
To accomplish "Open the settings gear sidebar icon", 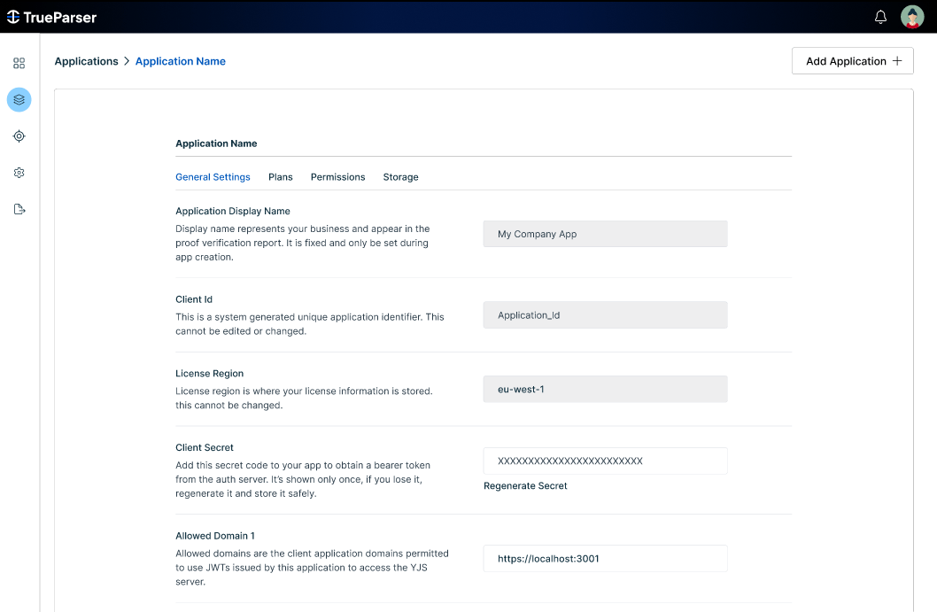I will [x=19, y=173].
